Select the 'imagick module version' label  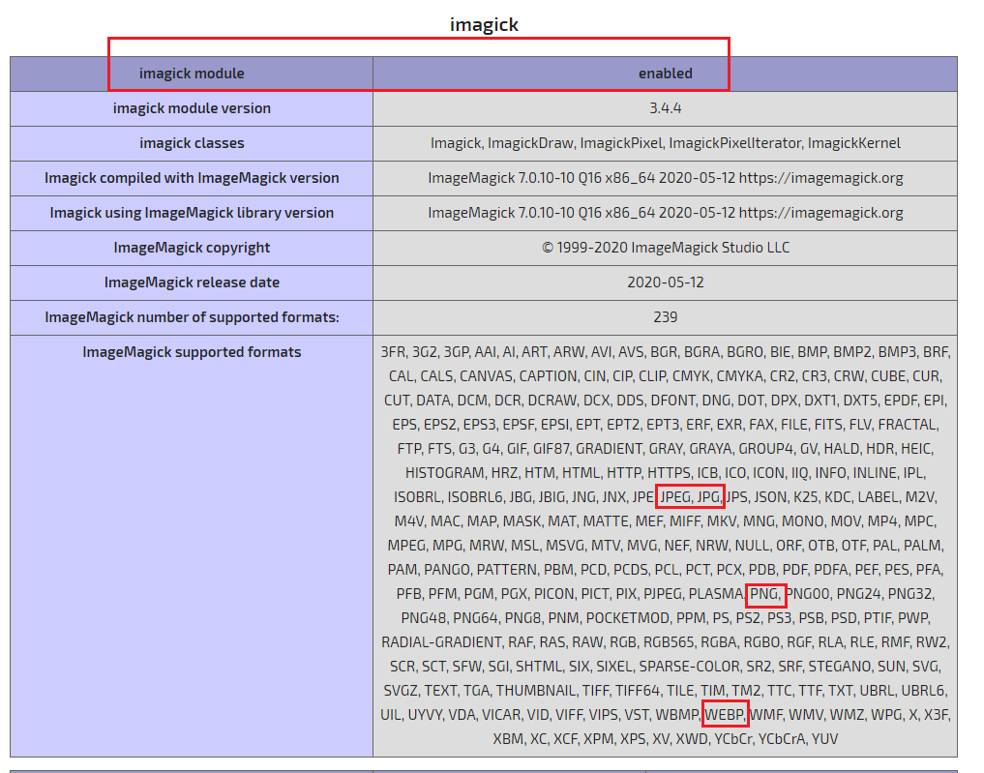pyautogui.click(x=192, y=108)
